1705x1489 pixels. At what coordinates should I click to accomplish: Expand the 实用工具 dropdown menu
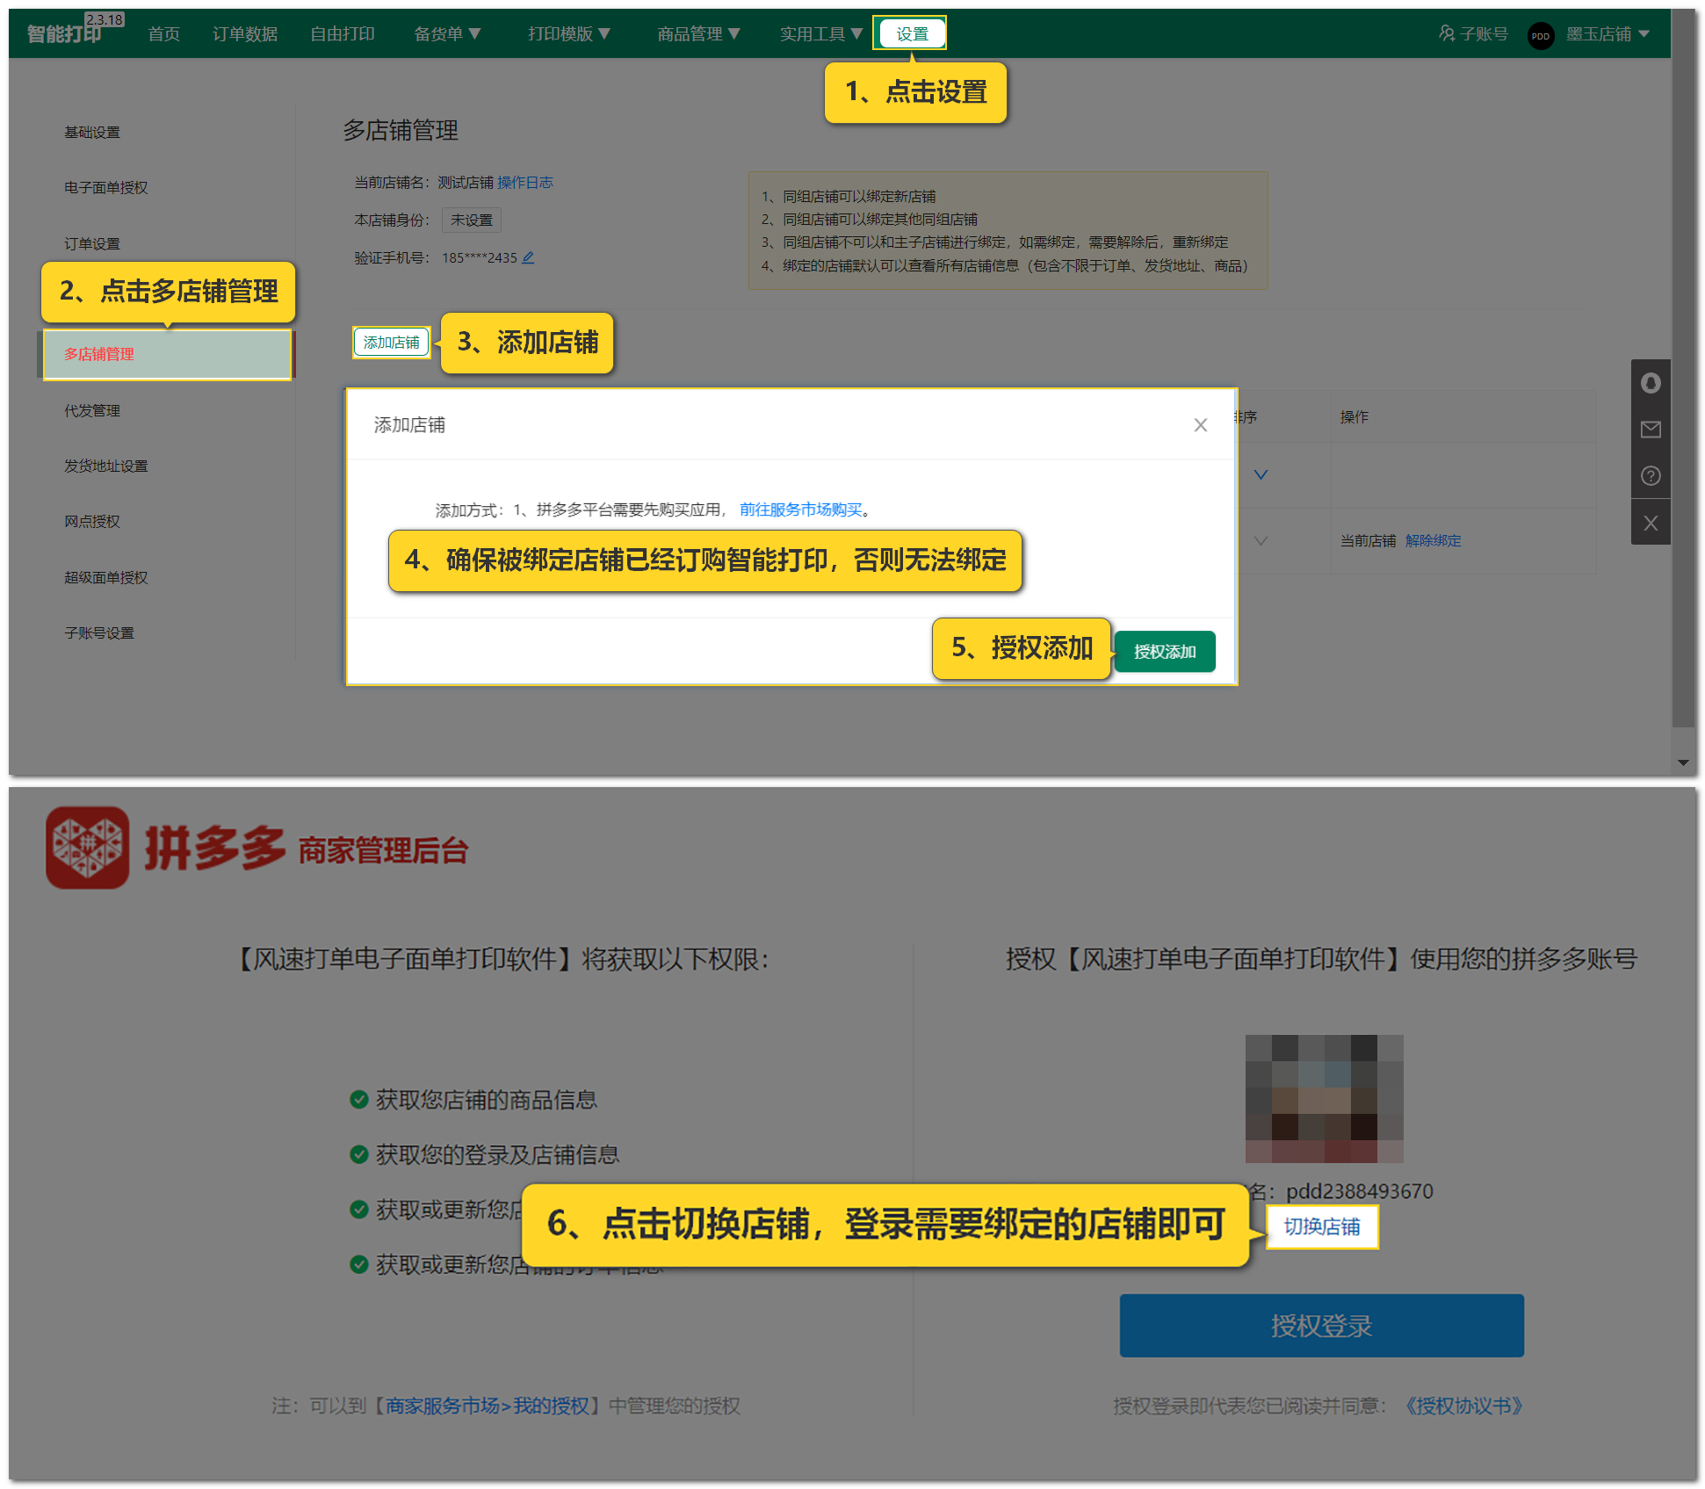(x=820, y=34)
